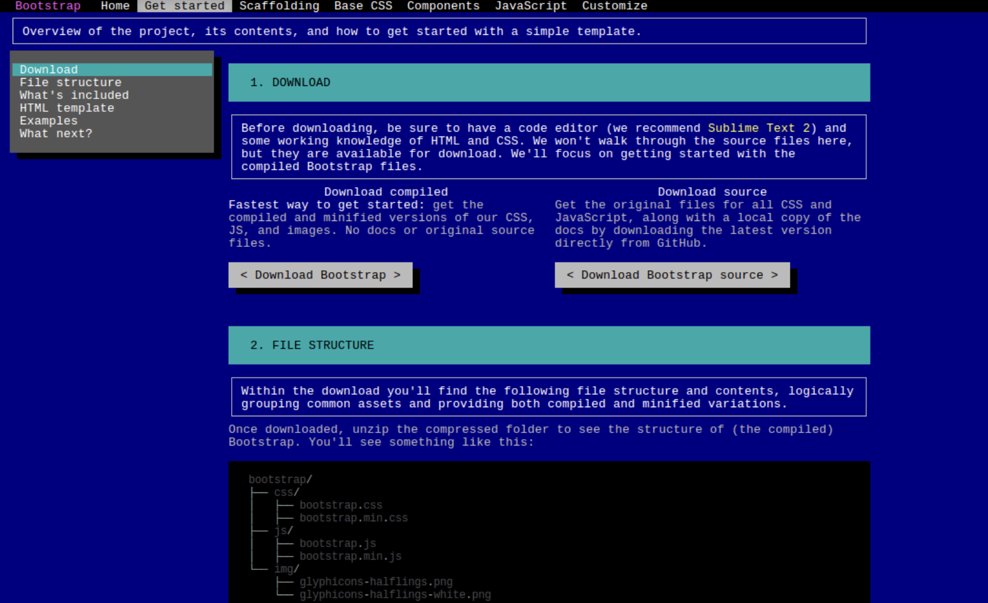Click glyphicons-halflings-white.png in the tree
This screenshot has width=988, height=603.
pos(395,595)
